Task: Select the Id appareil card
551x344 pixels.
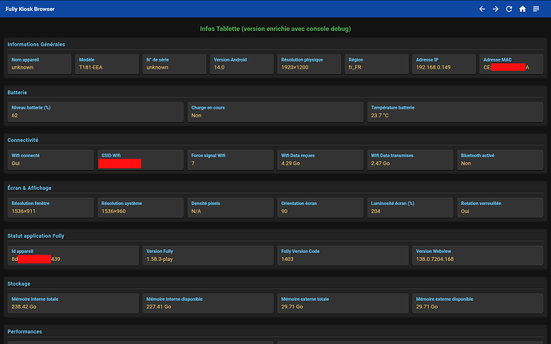Action: tap(73, 255)
